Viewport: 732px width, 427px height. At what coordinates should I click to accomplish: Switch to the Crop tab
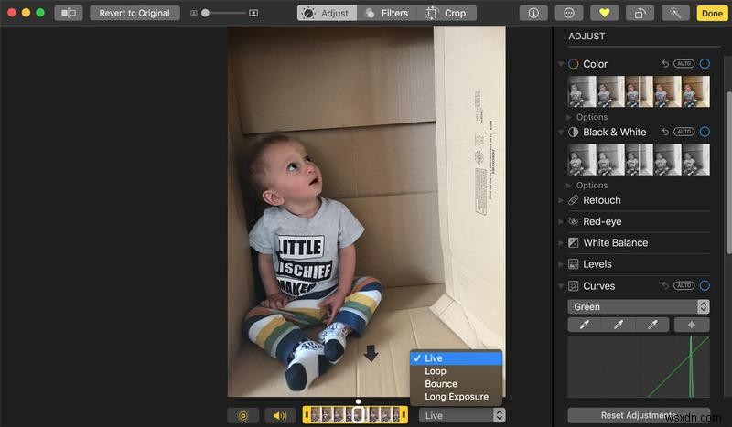(x=447, y=13)
